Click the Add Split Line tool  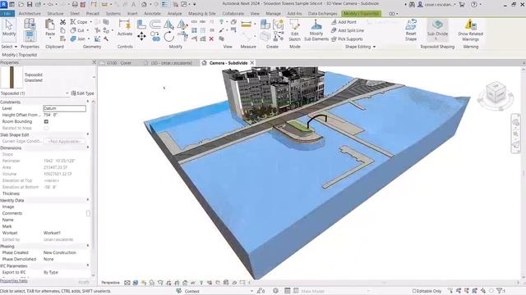pos(347,30)
